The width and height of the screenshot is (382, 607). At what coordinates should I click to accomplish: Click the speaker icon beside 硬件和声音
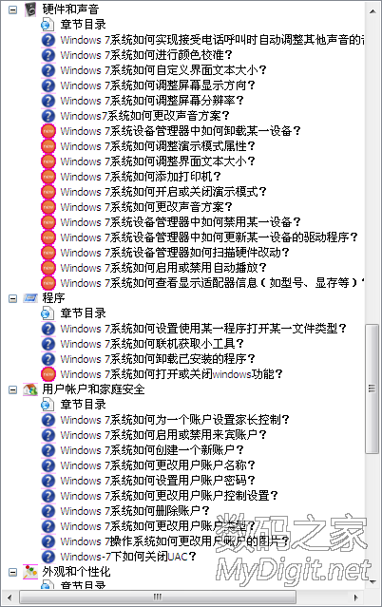pos(30,9)
